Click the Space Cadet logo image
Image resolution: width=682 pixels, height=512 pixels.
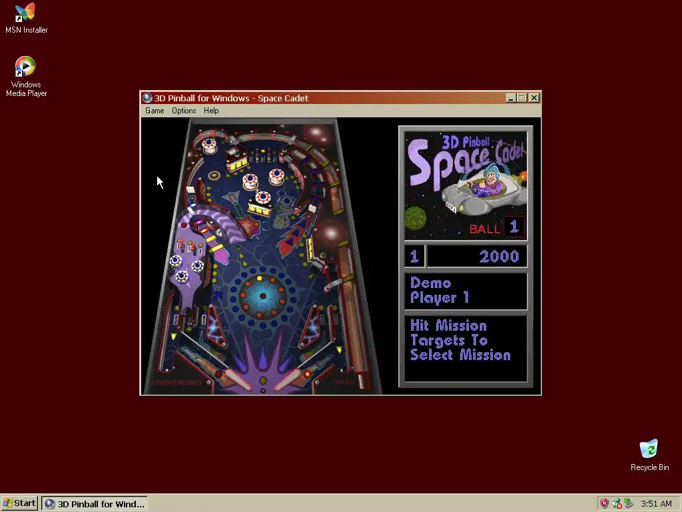point(466,186)
